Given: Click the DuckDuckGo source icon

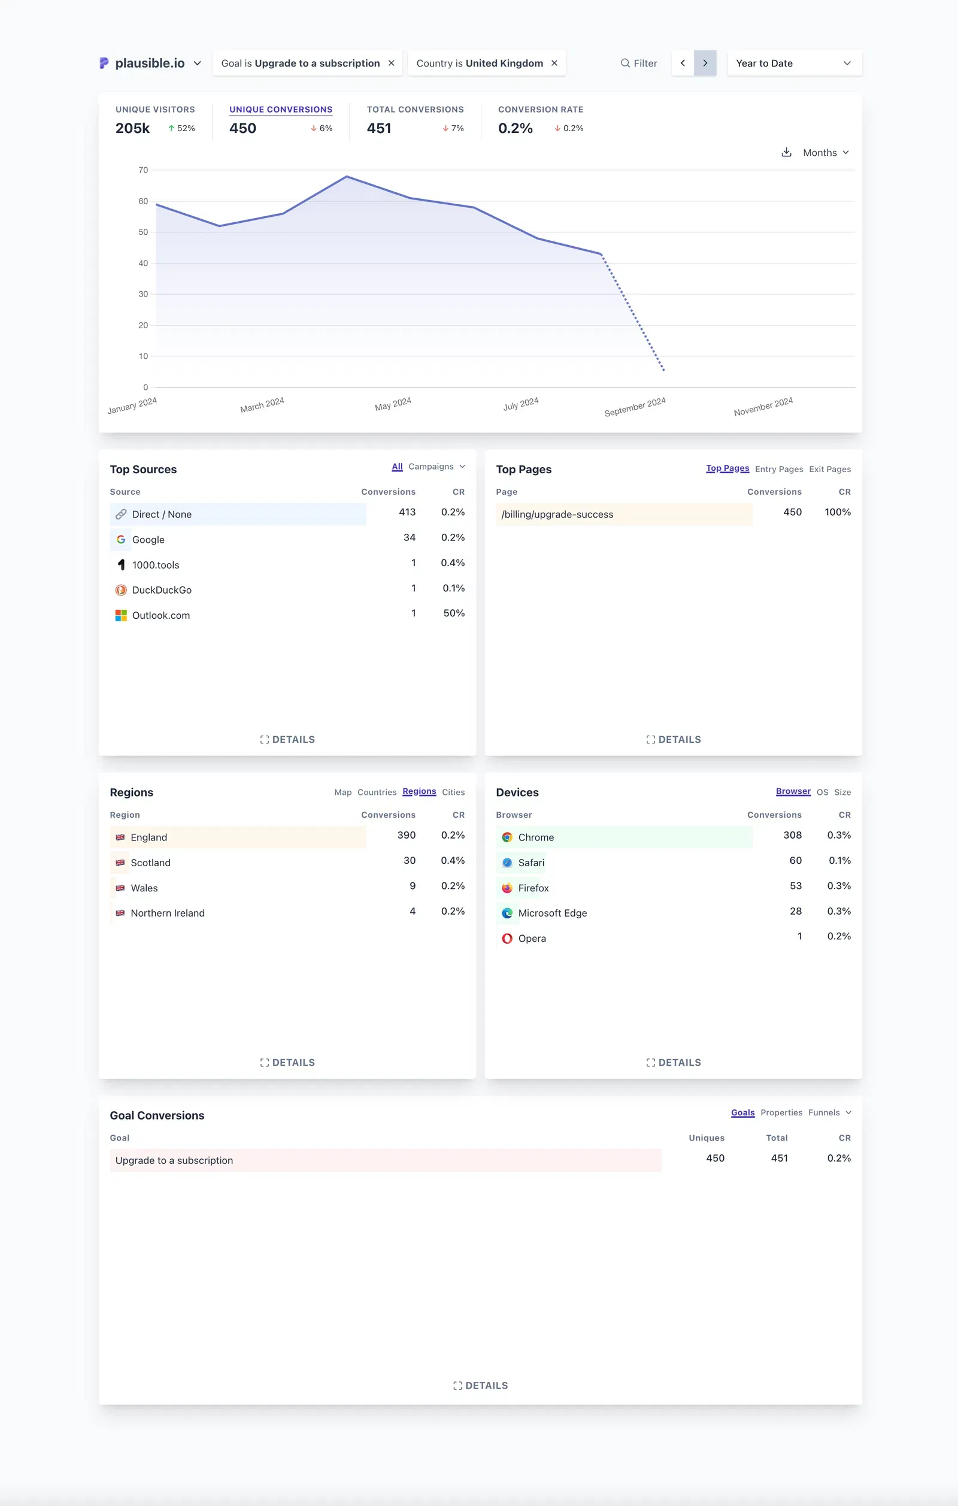Looking at the screenshot, I should pyautogui.click(x=121, y=590).
